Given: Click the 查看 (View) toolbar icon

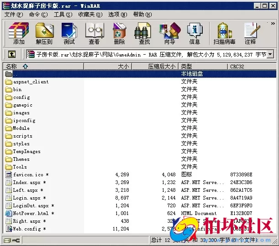Looking at the screenshot, I should click(94, 33).
